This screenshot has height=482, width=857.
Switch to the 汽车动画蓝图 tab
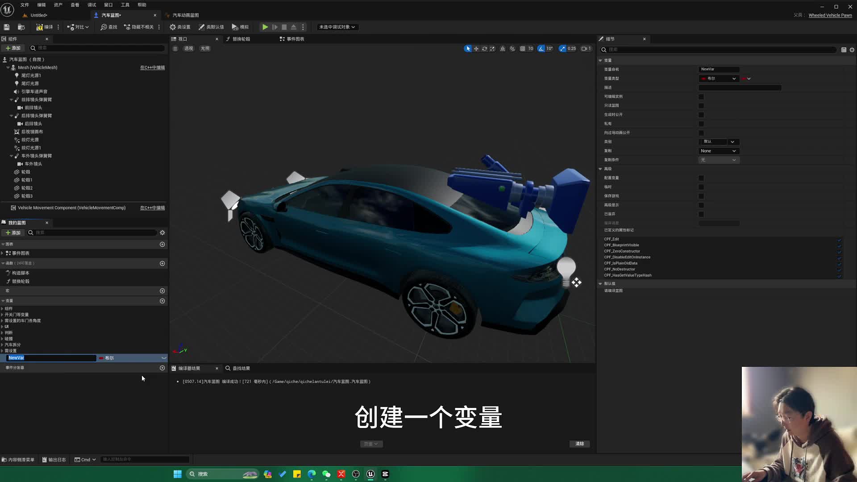pos(186,15)
